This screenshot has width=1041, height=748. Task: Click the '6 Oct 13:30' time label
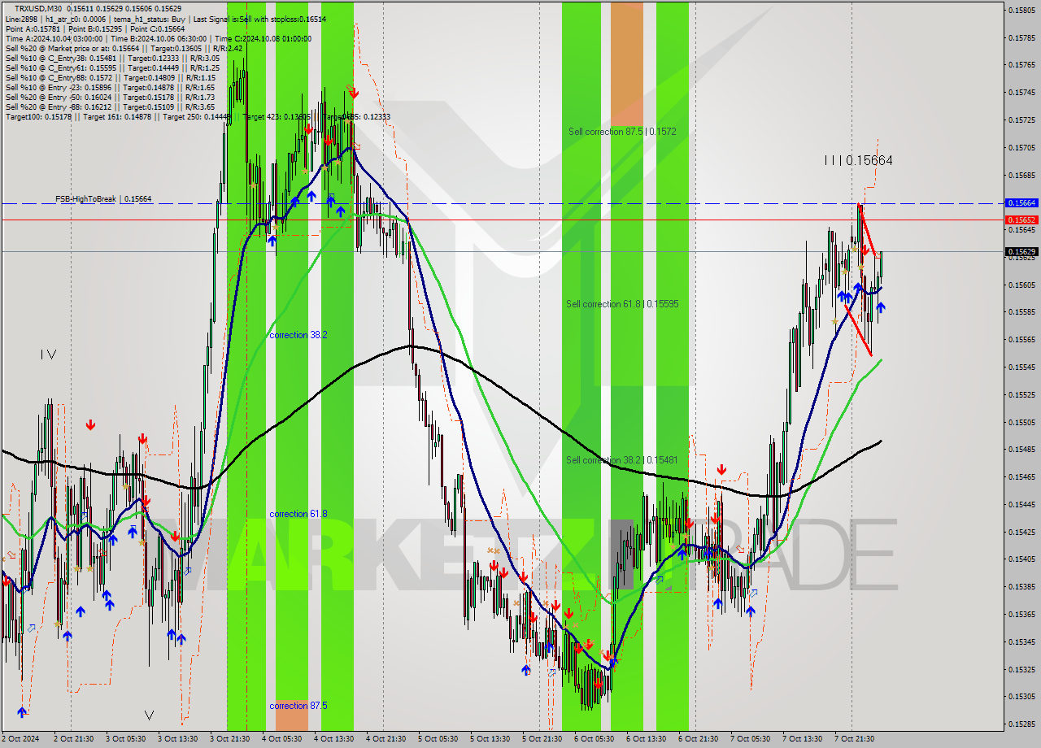coord(646,738)
